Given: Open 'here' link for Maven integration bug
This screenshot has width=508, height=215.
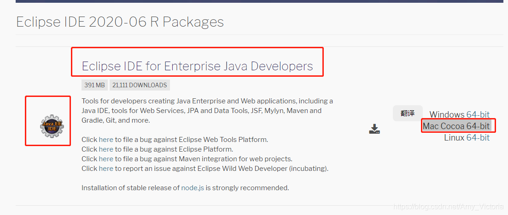Looking at the screenshot, I should point(106,159).
